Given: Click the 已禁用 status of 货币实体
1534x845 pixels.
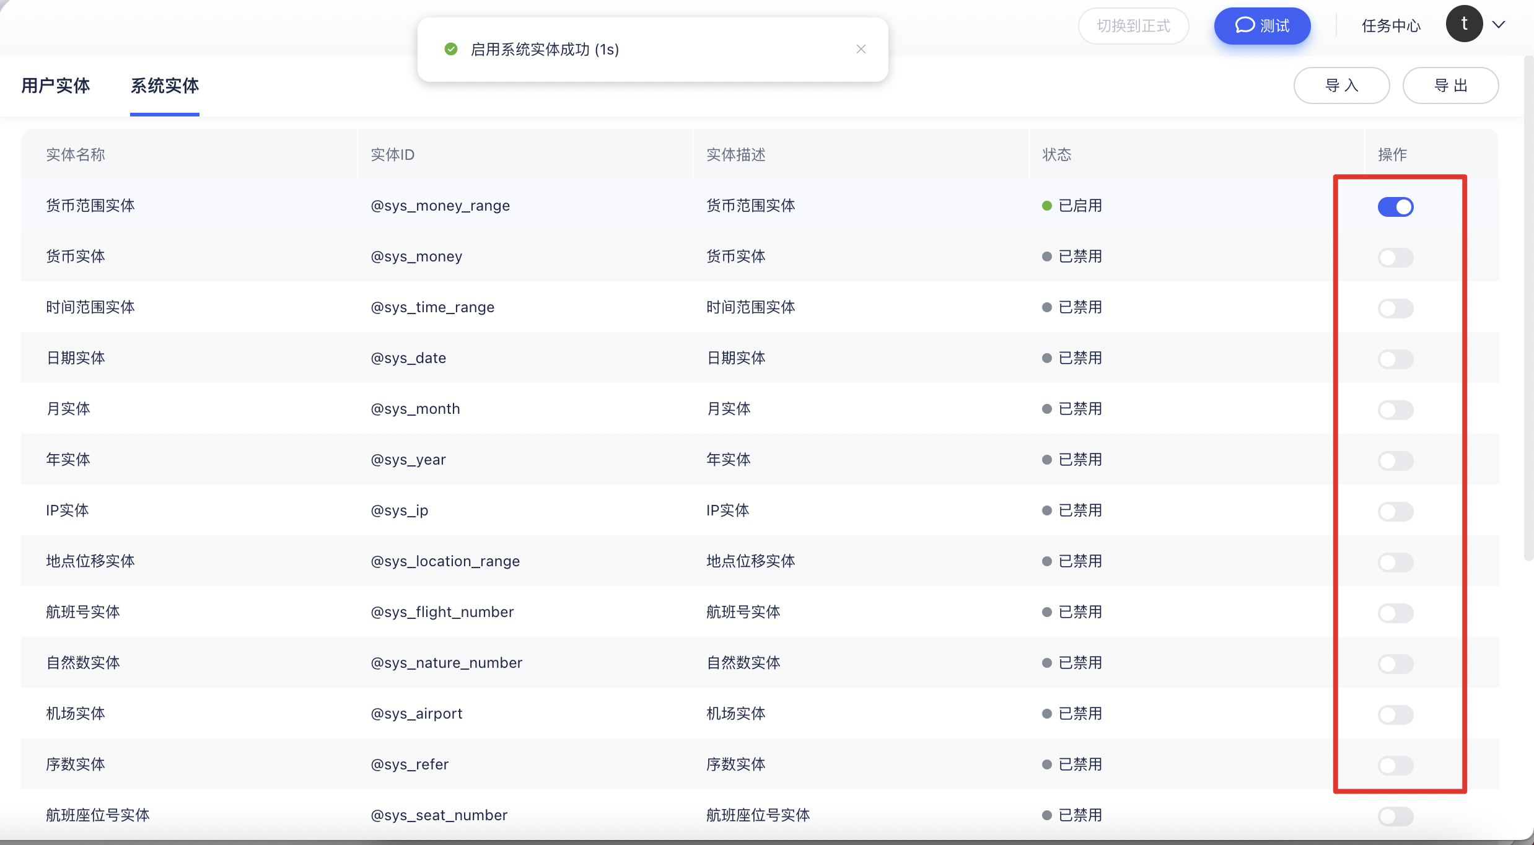Looking at the screenshot, I should click(1072, 256).
